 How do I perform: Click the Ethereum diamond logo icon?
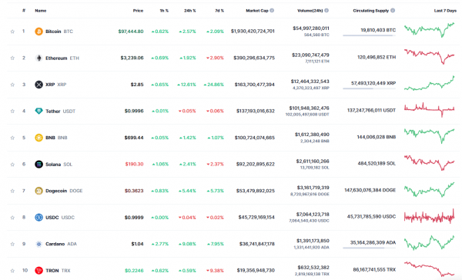(39, 58)
